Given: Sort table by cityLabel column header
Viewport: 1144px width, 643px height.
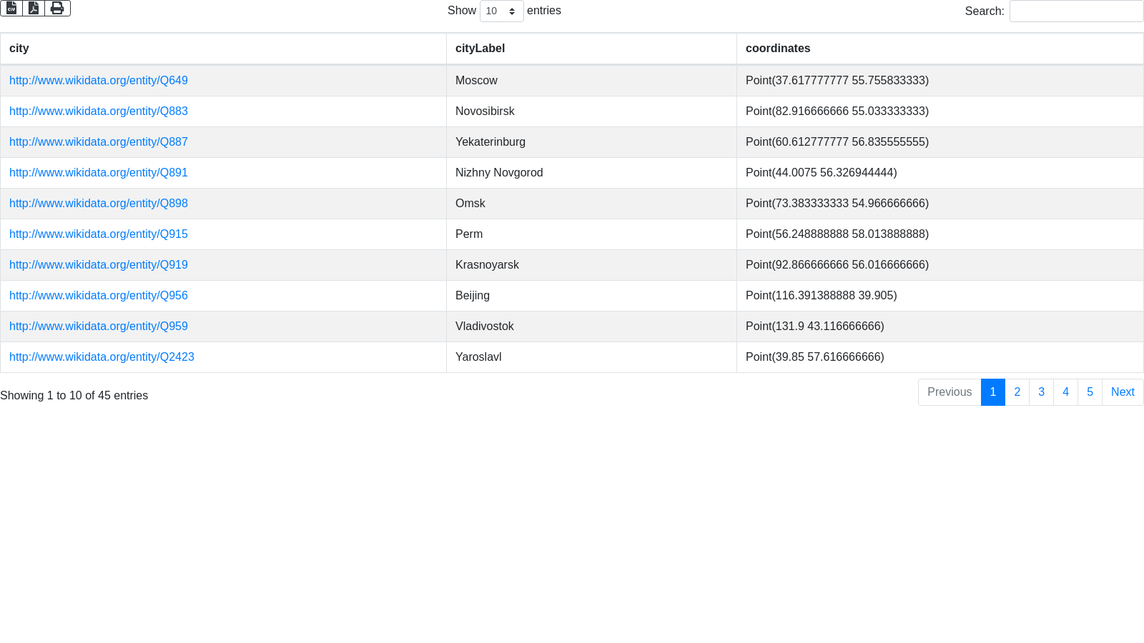Looking at the screenshot, I should (480, 49).
